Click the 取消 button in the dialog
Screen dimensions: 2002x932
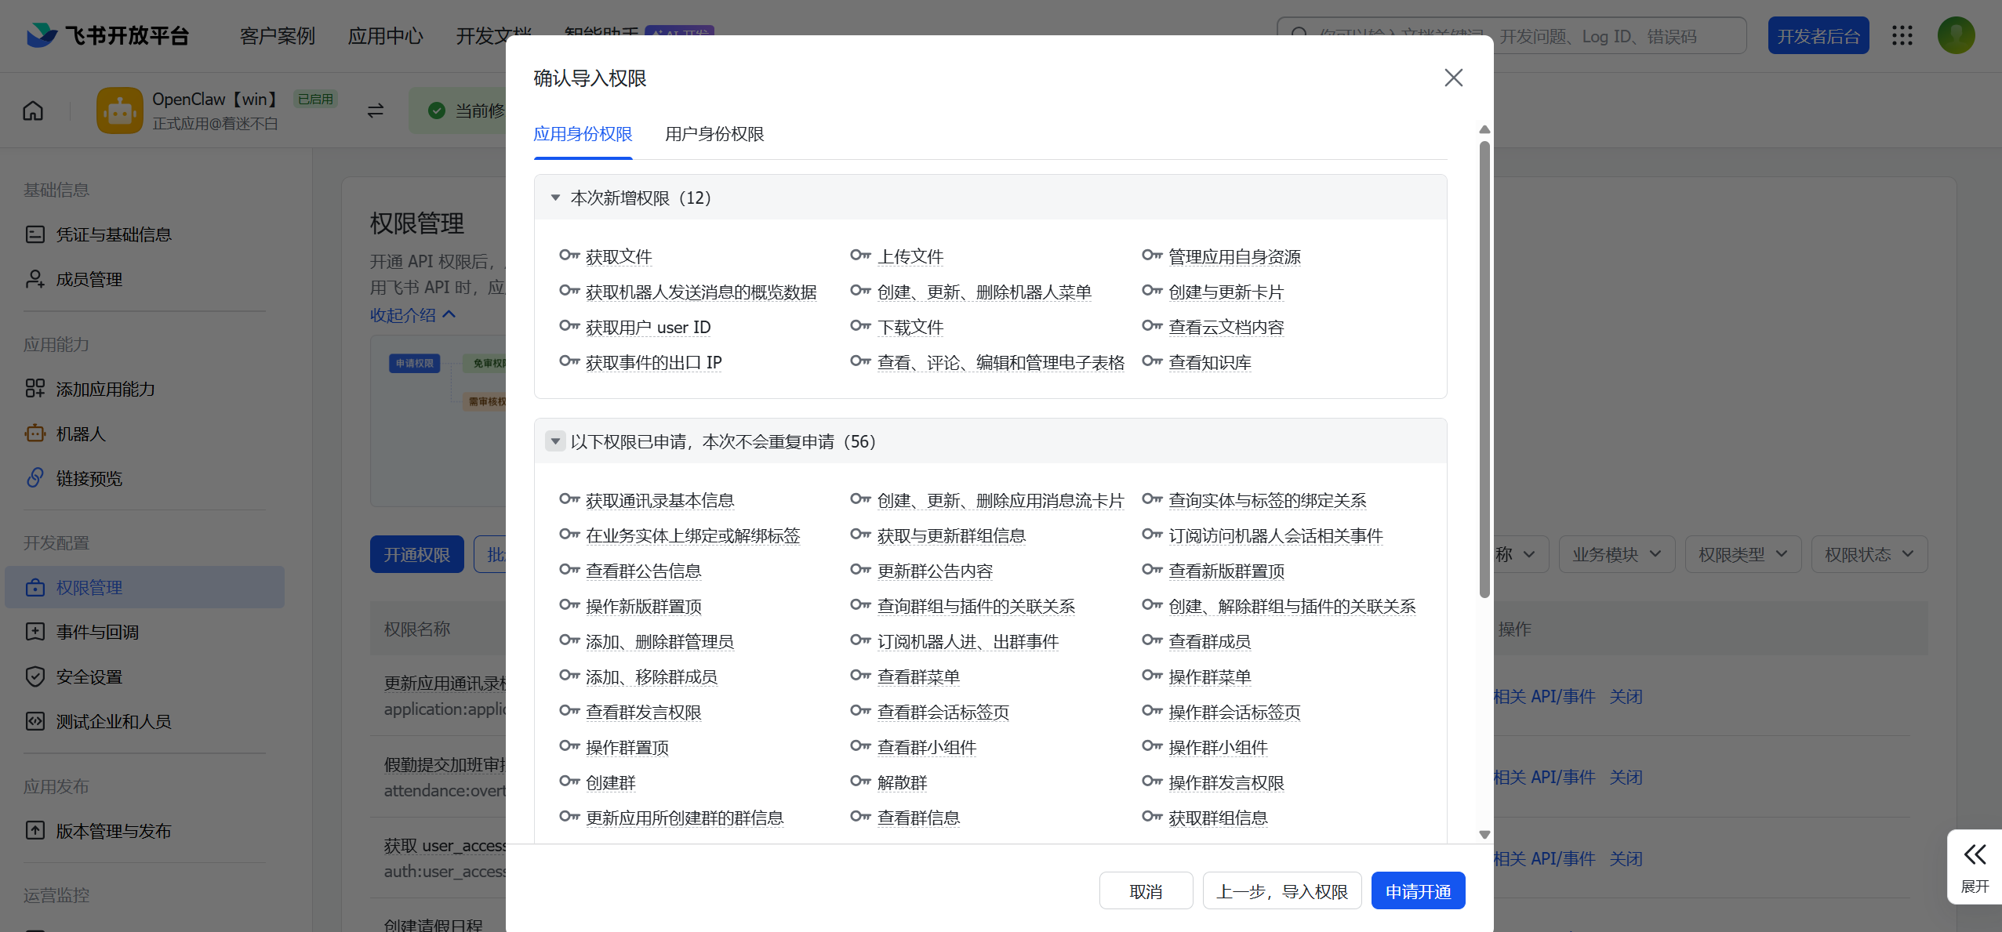coord(1146,891)
